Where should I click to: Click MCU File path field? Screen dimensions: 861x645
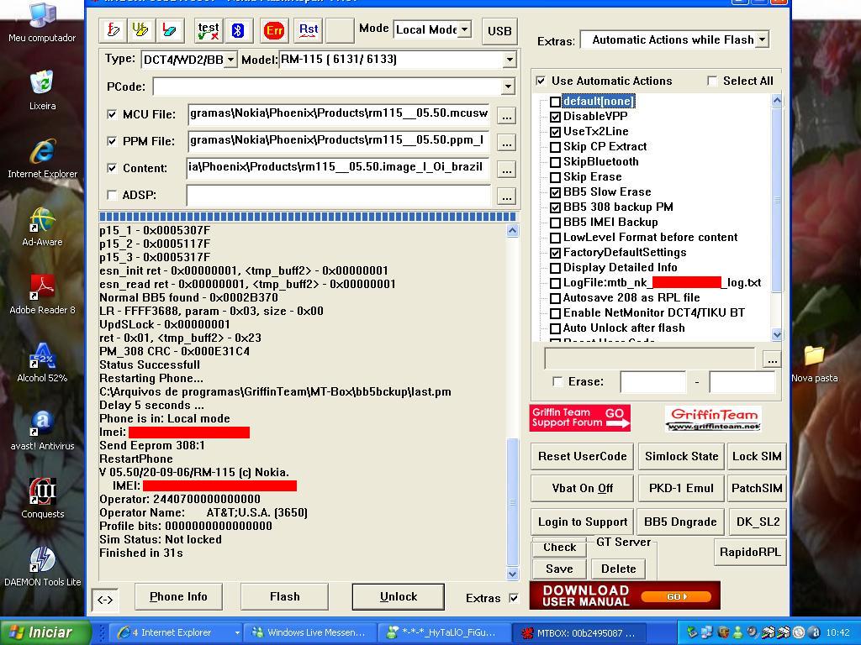click(338, 115)
